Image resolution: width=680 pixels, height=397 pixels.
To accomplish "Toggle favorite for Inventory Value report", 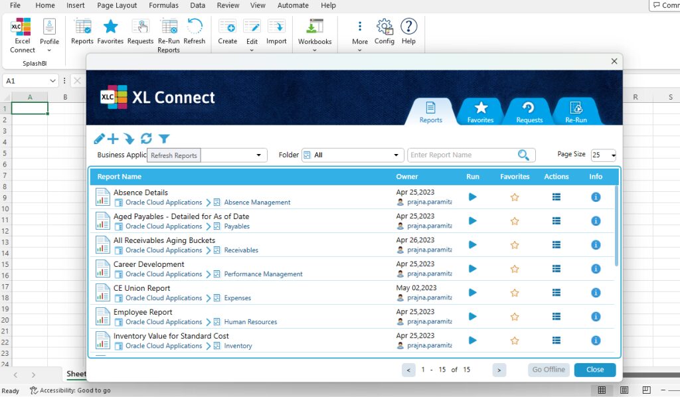I will point(514,341).
